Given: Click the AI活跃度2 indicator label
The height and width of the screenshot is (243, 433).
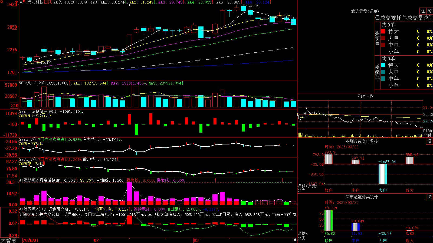Looking at the screenshot, I should [x=29, y=180].
